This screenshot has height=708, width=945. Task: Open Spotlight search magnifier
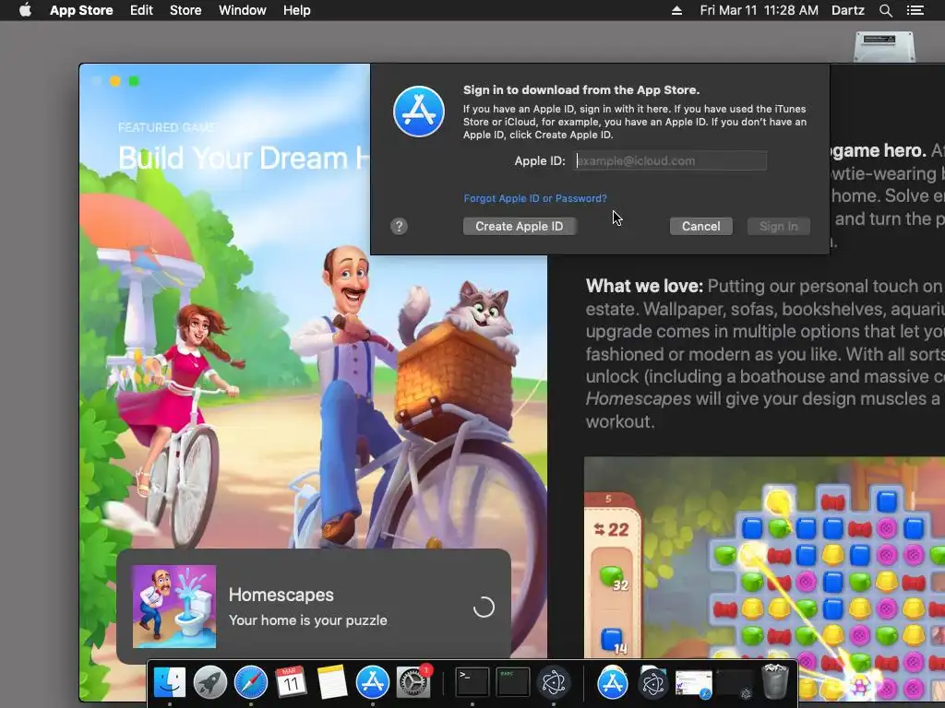[x=885, y=10]
